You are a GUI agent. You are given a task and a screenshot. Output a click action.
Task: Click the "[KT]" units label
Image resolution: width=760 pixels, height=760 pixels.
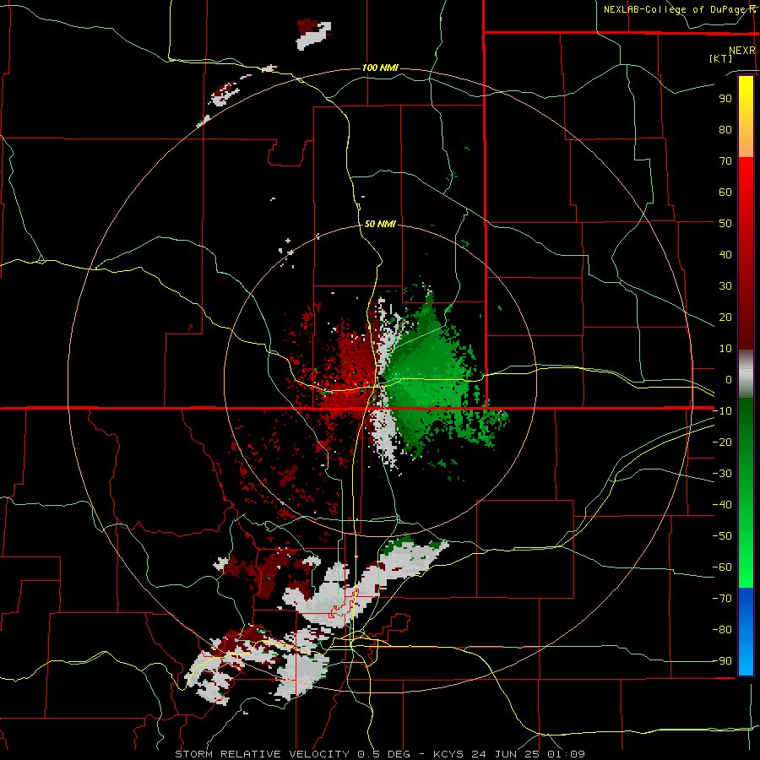point(721,58)
